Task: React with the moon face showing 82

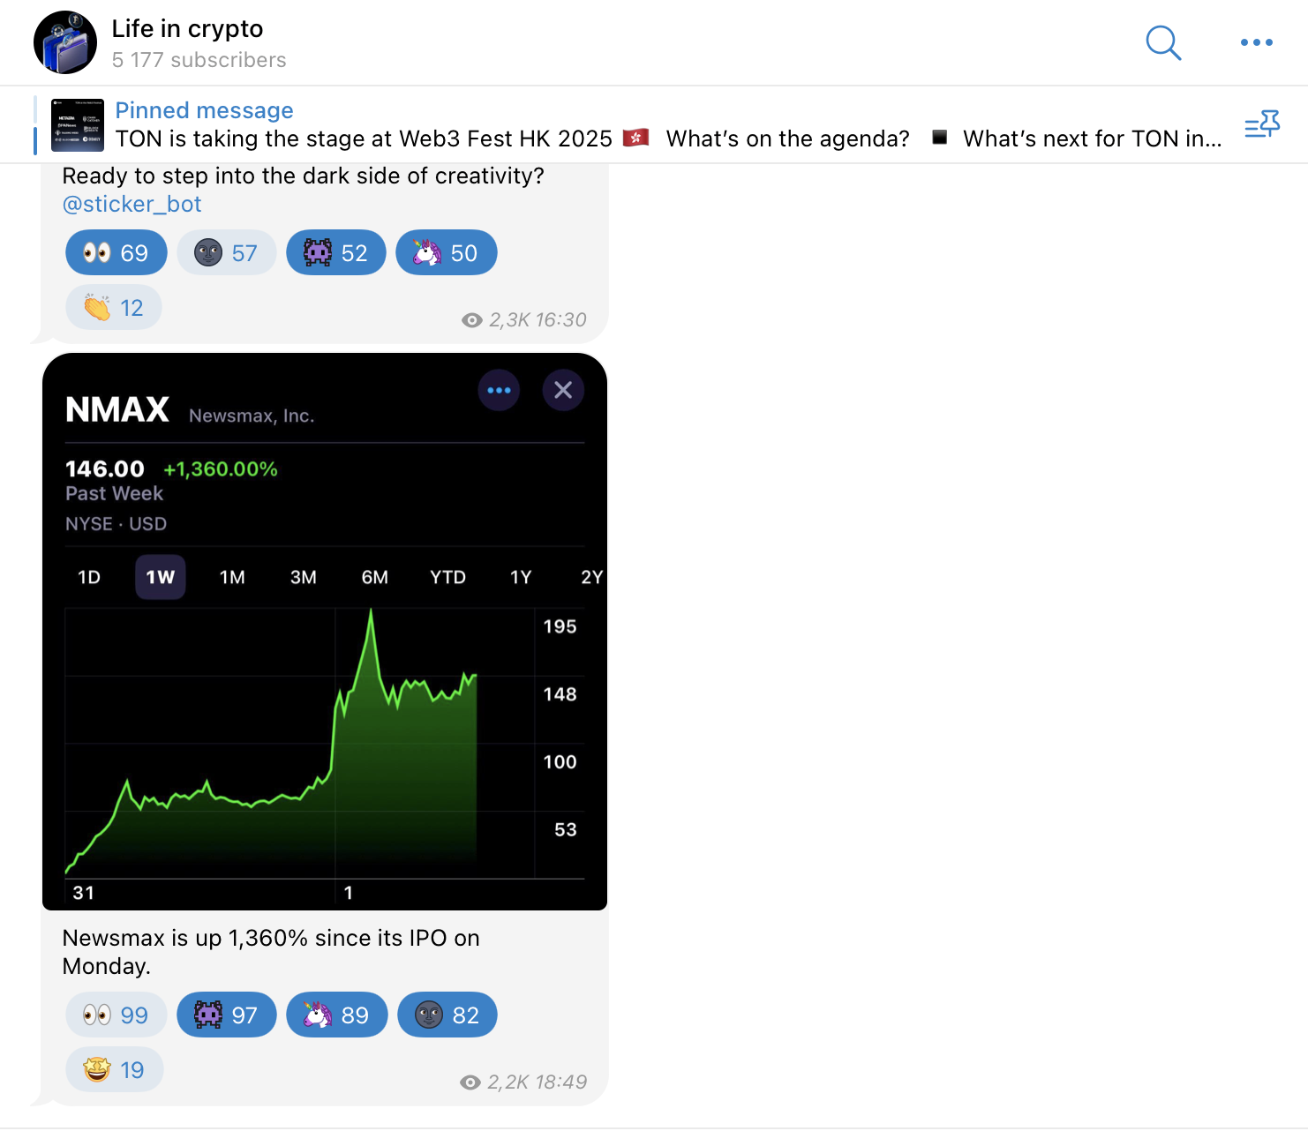Action: (447, 1015)
